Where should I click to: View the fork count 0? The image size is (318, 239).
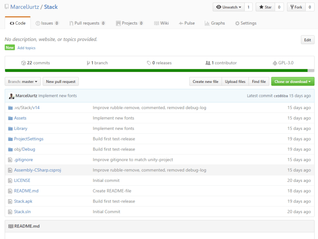coord(310,7)
